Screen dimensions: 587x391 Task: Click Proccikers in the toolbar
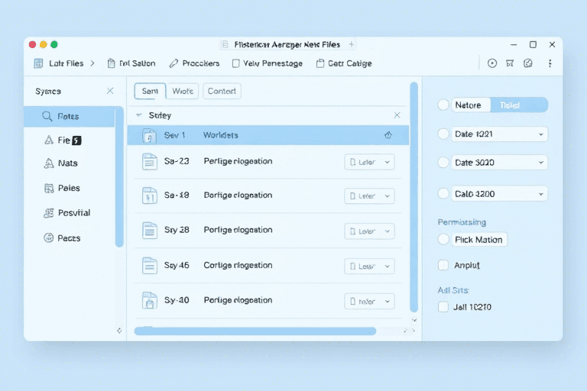click(194, 63)
